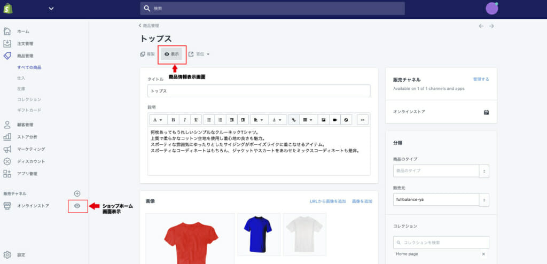
Task: Insert a bulleted list in the editor
Action: tap(209, 120)
